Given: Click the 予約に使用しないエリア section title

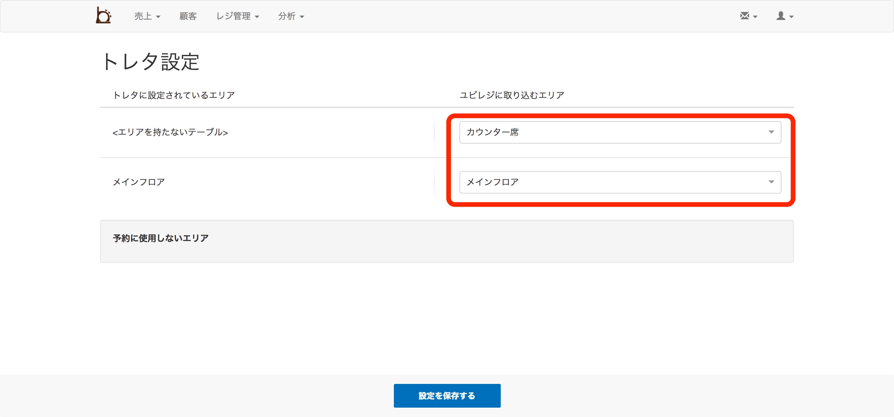Looking at the screenshot, I should [161, 238].
